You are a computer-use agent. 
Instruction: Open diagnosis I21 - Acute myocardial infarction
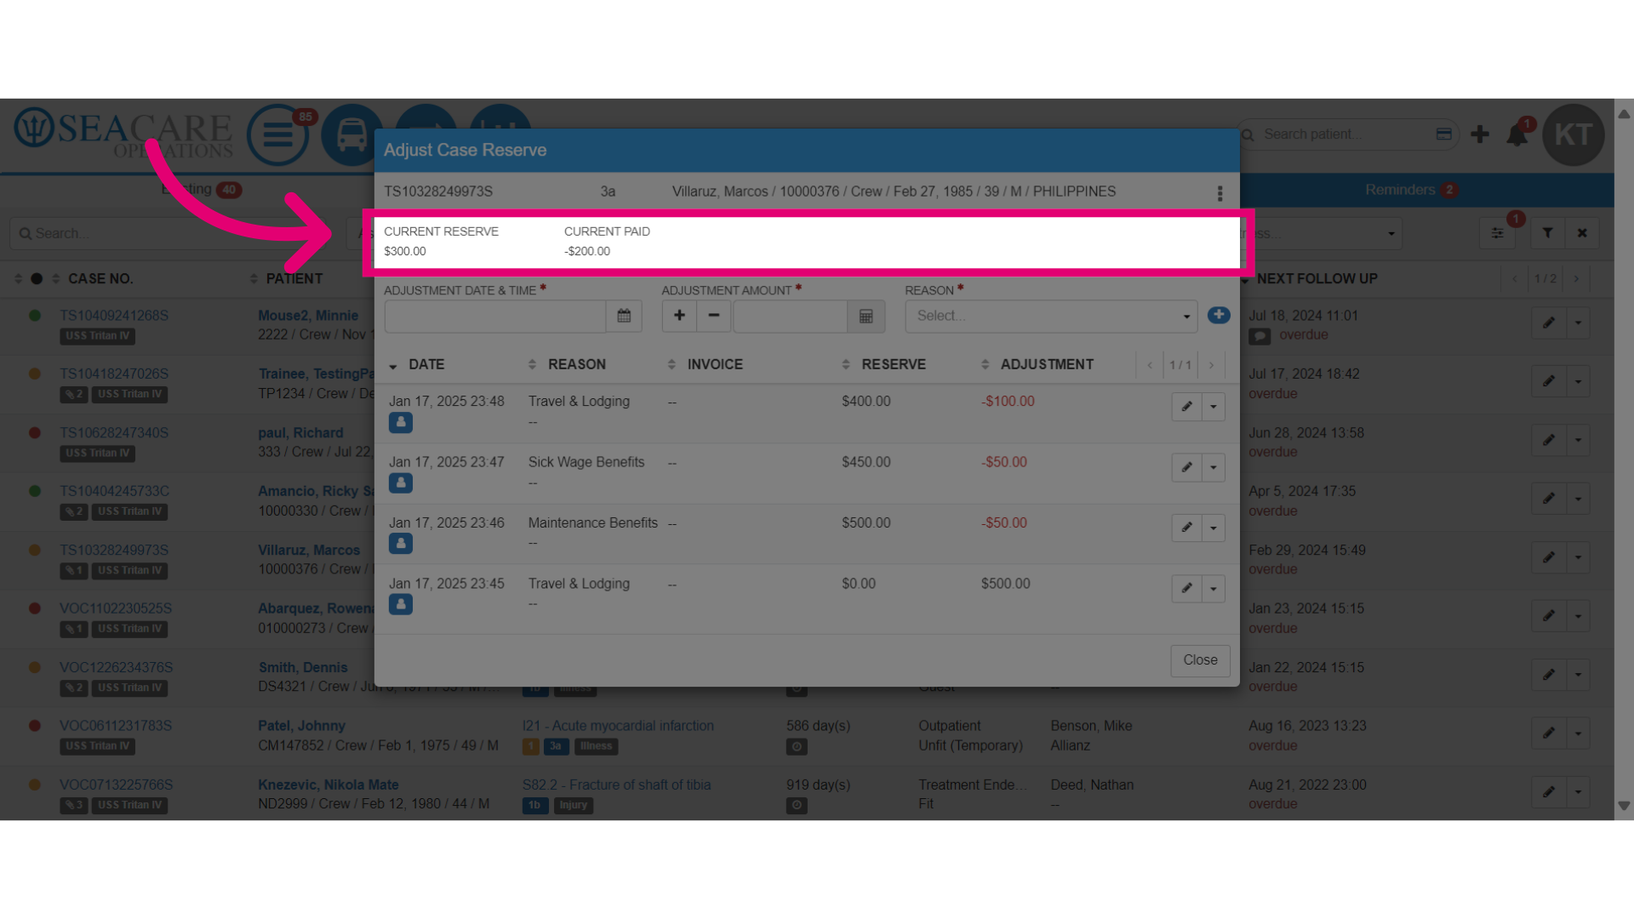click(618, 726)
